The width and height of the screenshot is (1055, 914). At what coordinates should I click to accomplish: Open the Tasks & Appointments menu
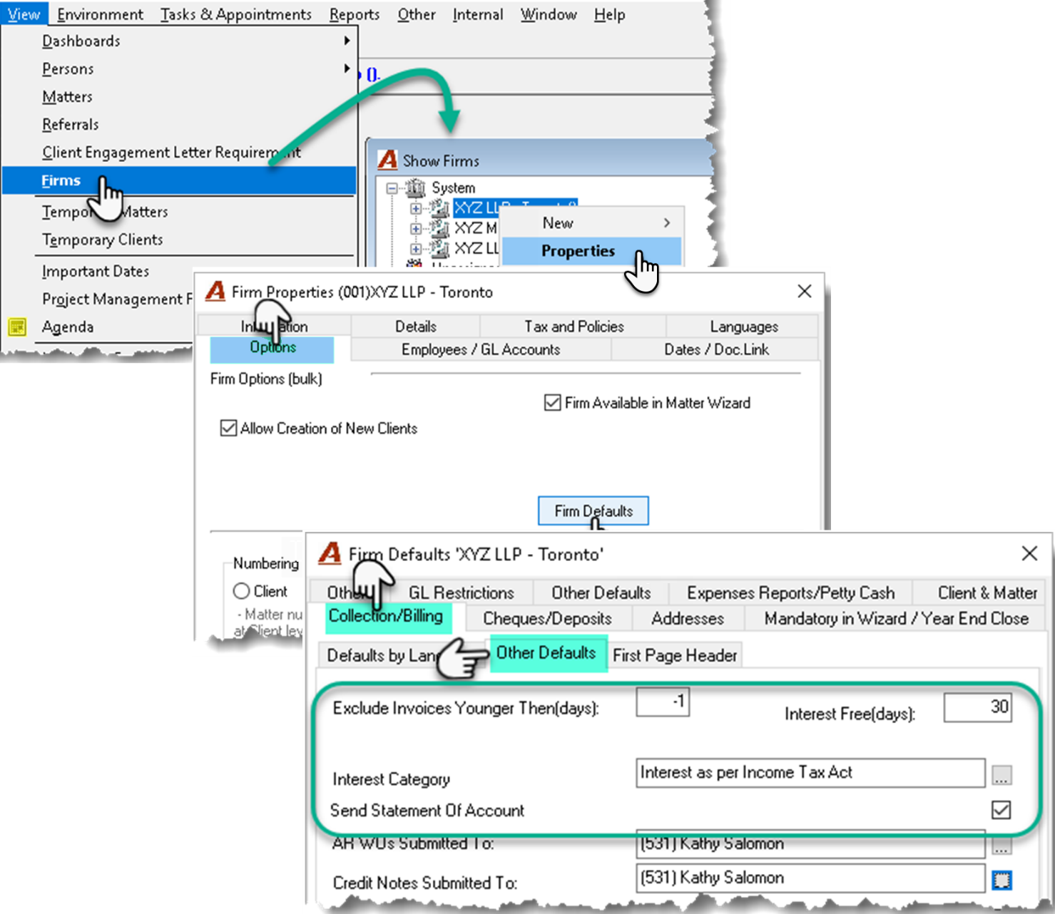[236, 14]
